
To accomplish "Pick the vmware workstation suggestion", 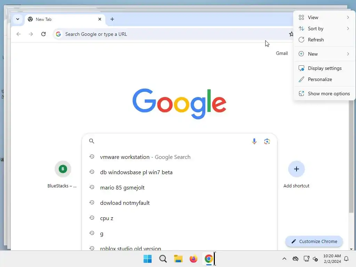I will pos(179,157).
